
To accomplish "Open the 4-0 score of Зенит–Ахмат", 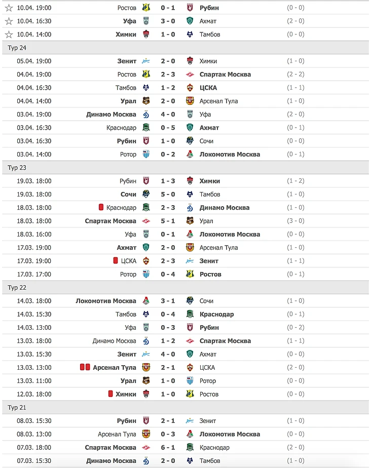I will [x=168, y=355].
